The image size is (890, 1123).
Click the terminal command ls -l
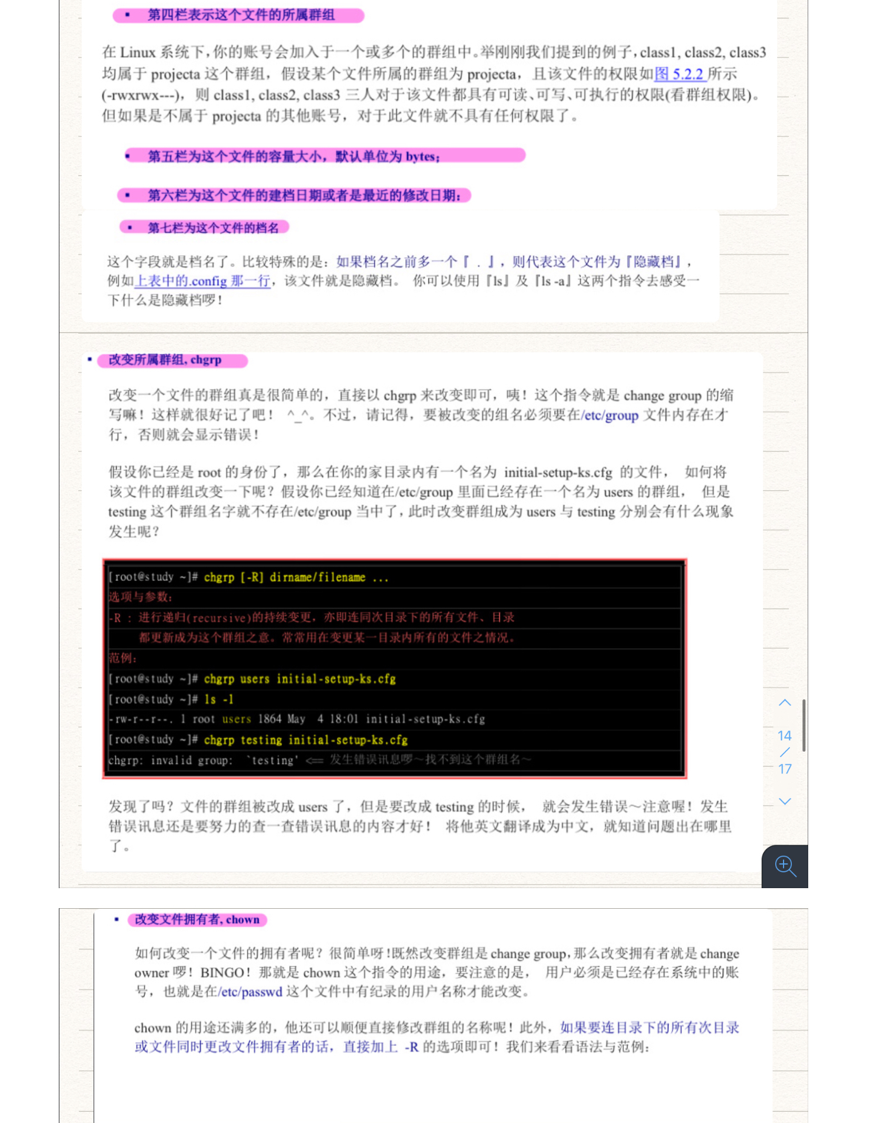(x=219, y=699)
